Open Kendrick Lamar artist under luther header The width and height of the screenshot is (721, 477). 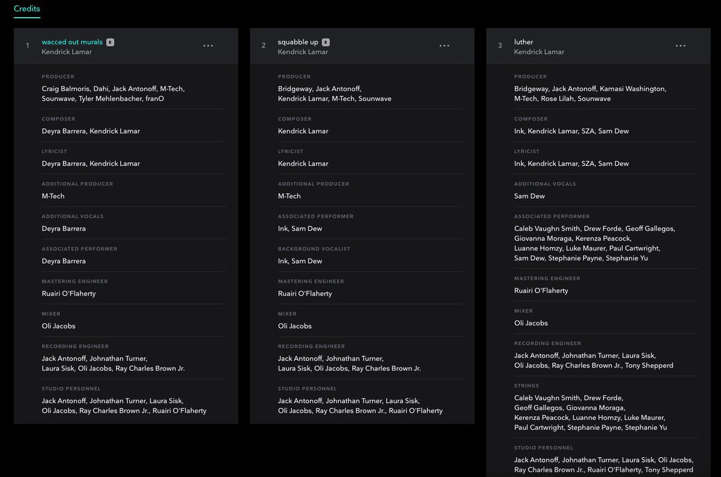click(539, 52)
